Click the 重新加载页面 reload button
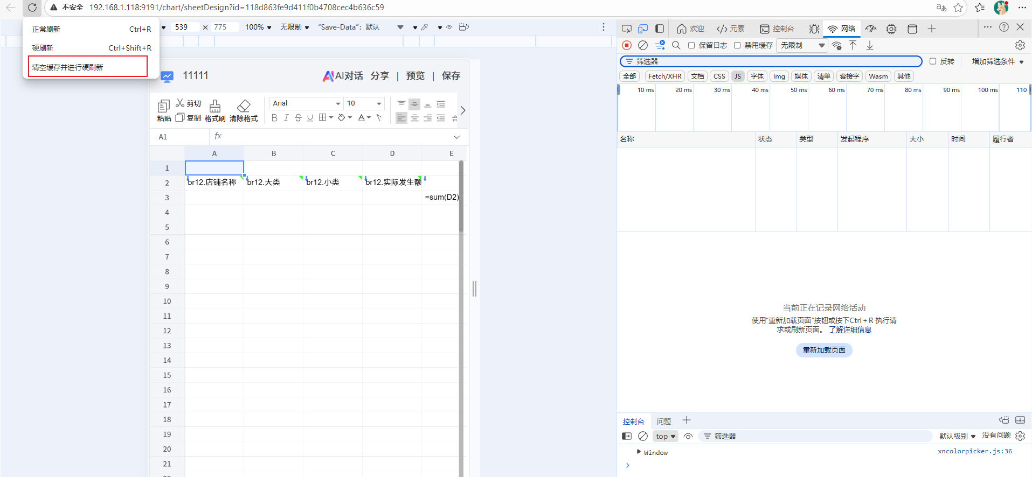This screenshot has width=1032, height=477. pos(824,350)
